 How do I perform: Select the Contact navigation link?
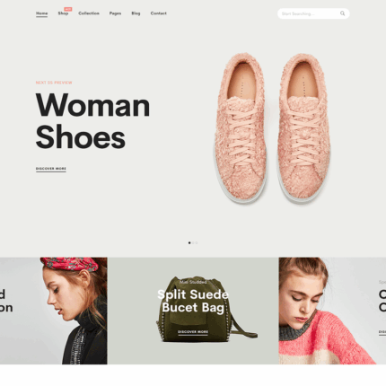(158, 13)
